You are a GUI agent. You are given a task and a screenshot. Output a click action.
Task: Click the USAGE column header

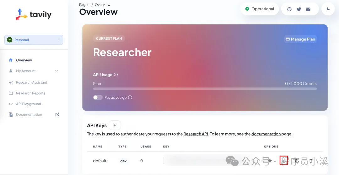146,147
